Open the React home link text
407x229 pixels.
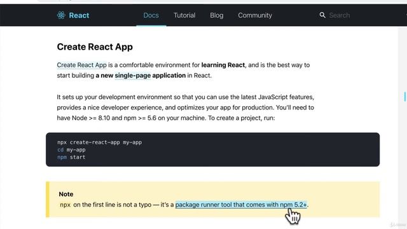point(79,15)
